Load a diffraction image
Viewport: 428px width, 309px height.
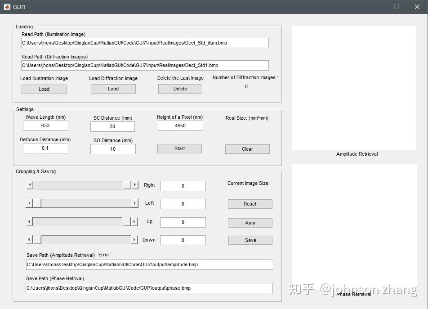(x=113, y=89)
